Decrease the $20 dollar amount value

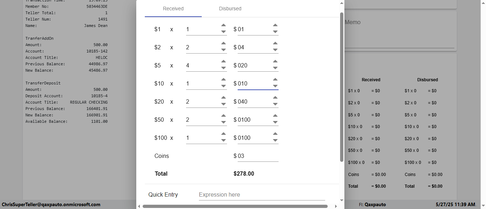(275, 104)
